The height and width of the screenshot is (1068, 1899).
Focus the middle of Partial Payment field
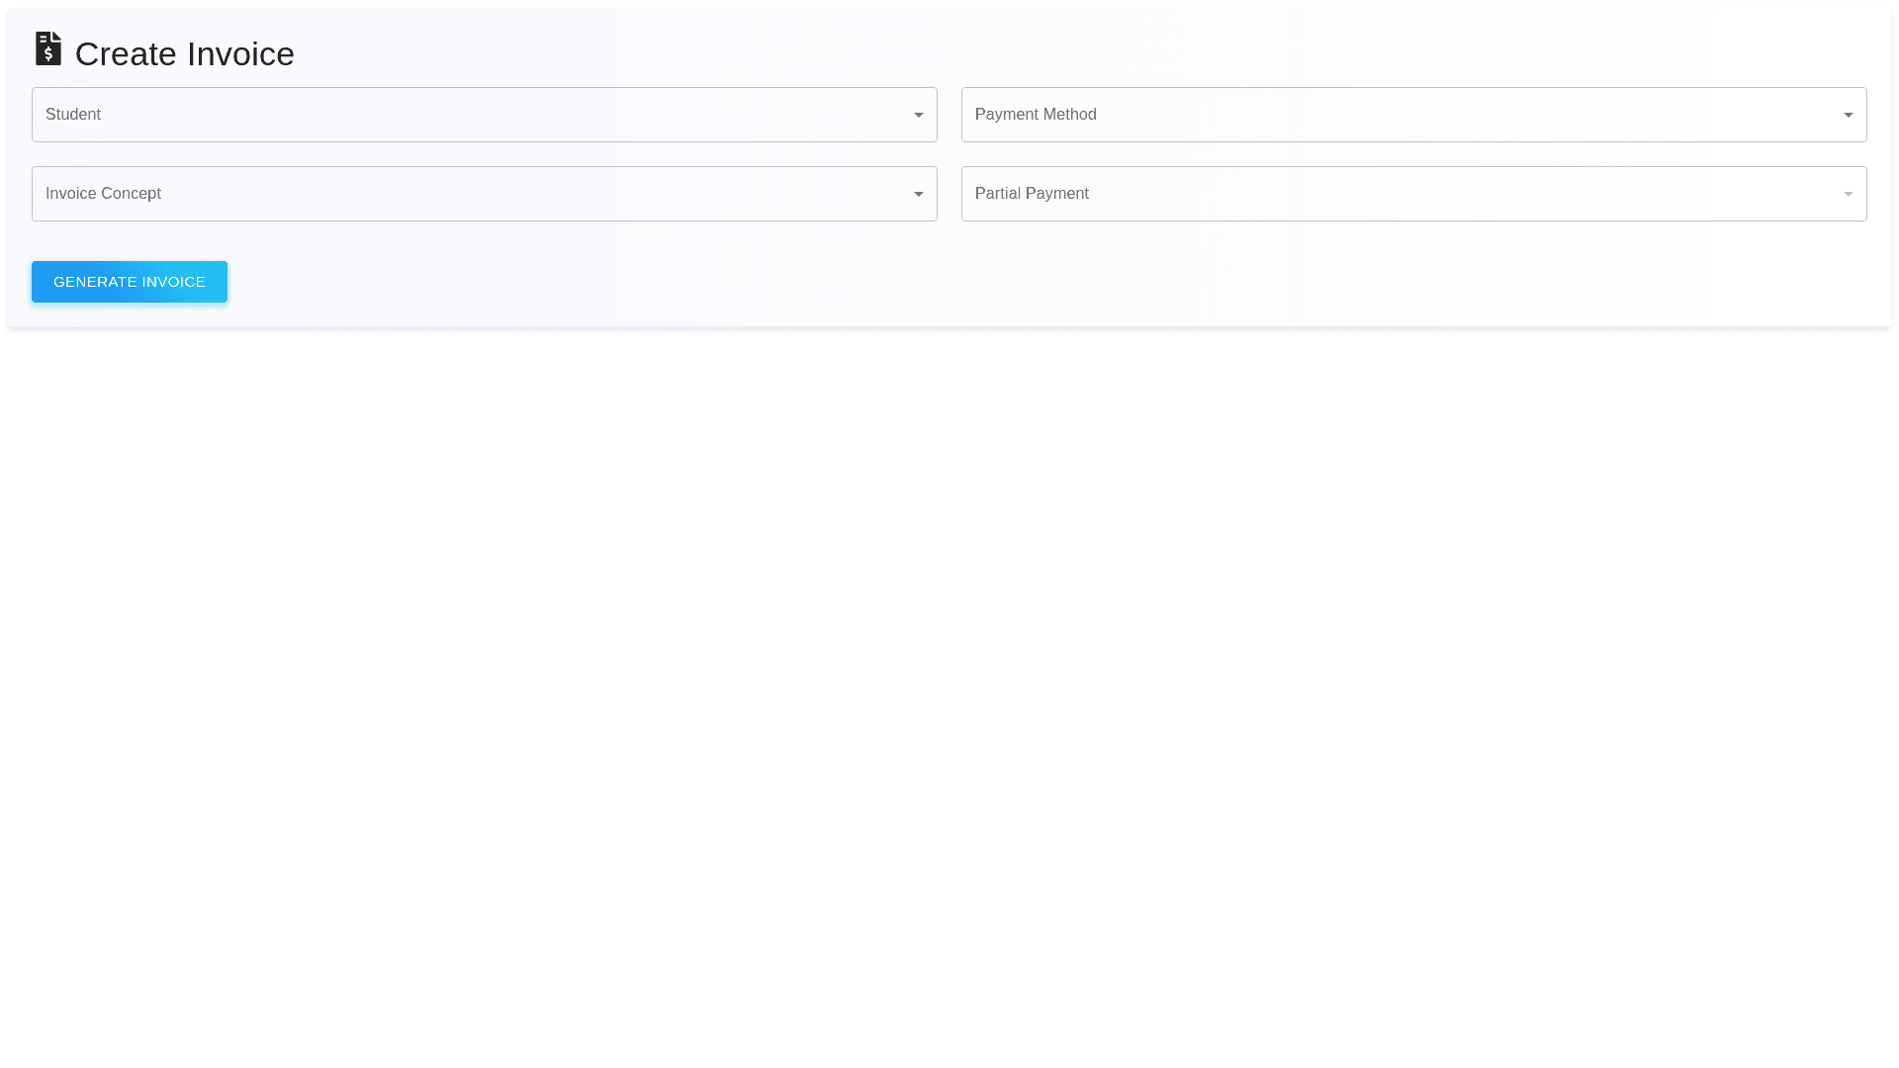[x=1413, y=194]
